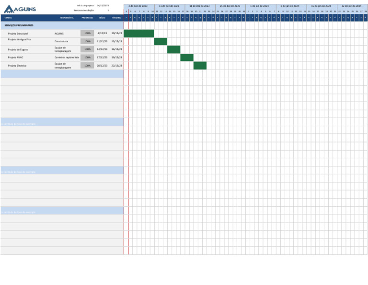Select the SERVIÇOS PRELIMINARES phase header row
The width and height of the screenshot is (368, 285).
[x=62, y=25]
